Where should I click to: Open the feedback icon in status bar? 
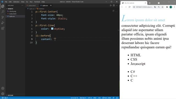(x=114, y=98)
